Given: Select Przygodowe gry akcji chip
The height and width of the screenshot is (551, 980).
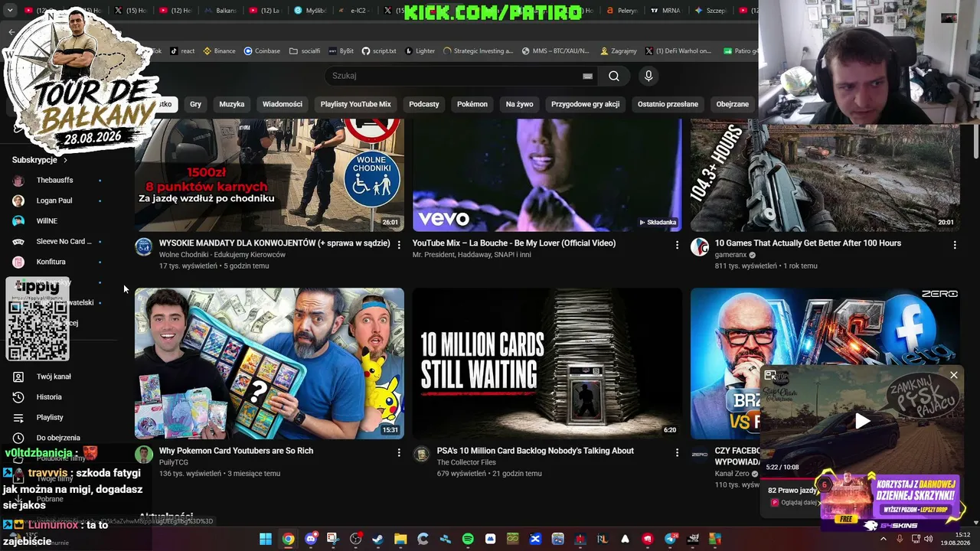Looking at the screenshot, I should click(585, 104).
